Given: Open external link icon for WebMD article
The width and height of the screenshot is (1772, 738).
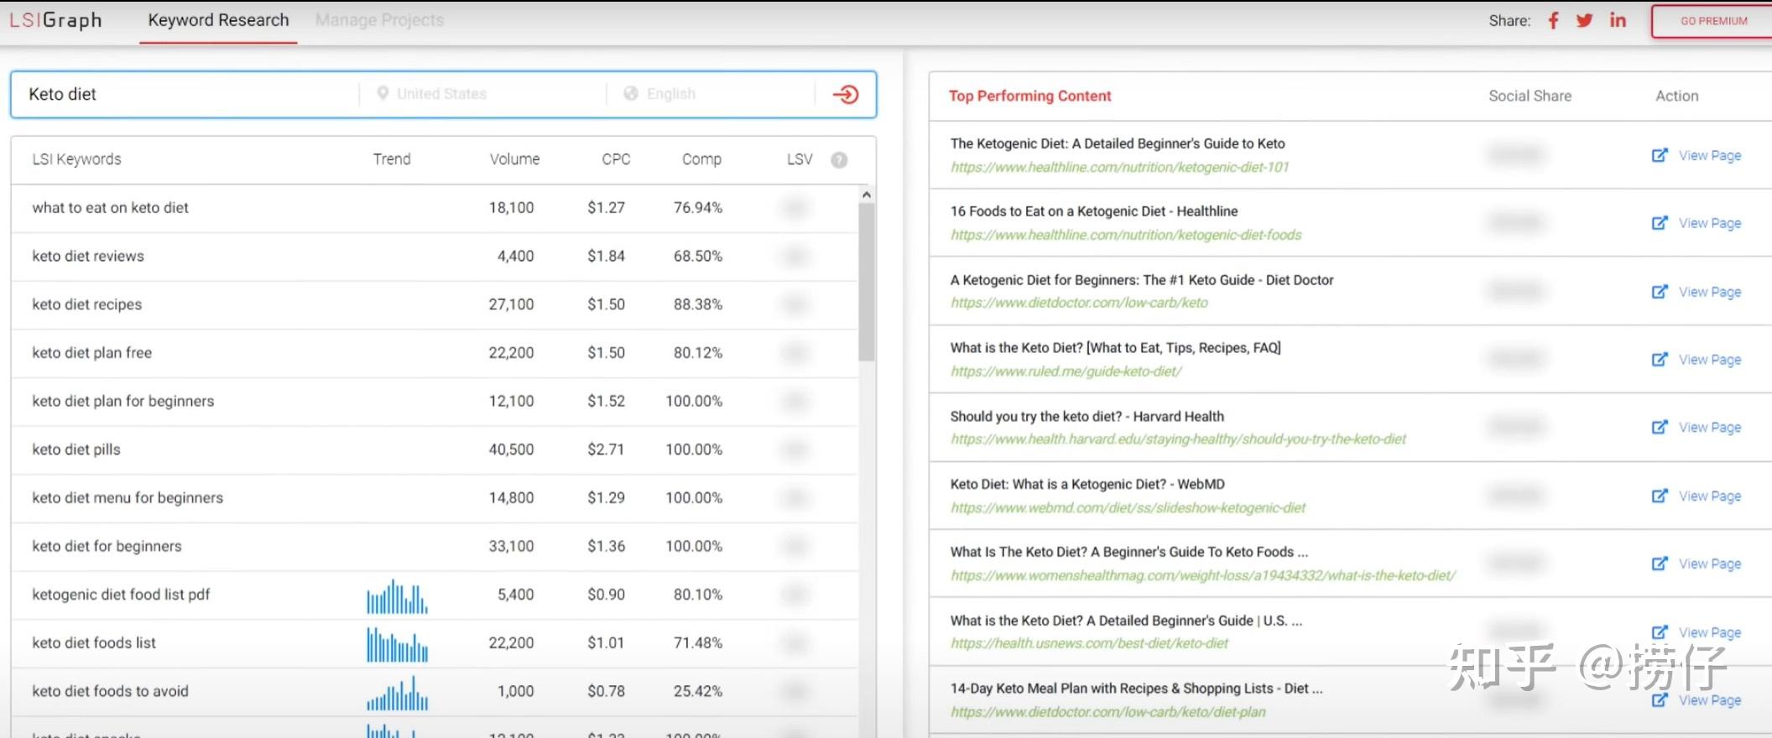Looking at the screenshot, I should tap(1660, 496).
